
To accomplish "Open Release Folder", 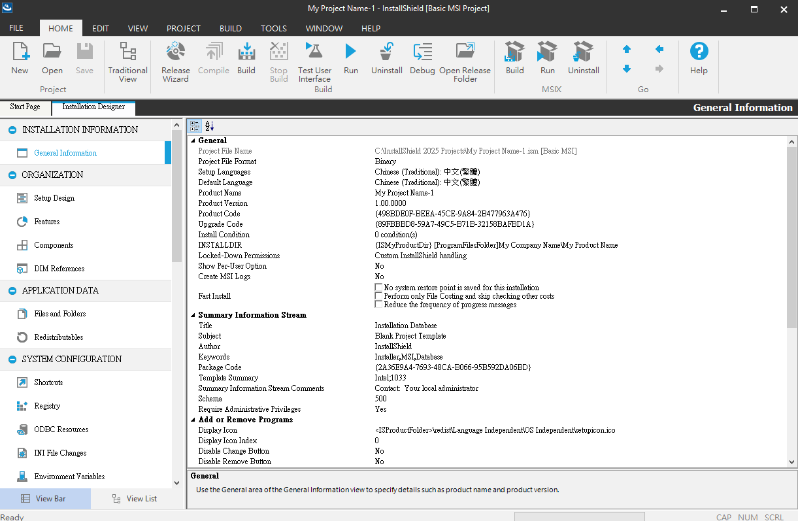I will pyautogui.click(x=465, y=62).
